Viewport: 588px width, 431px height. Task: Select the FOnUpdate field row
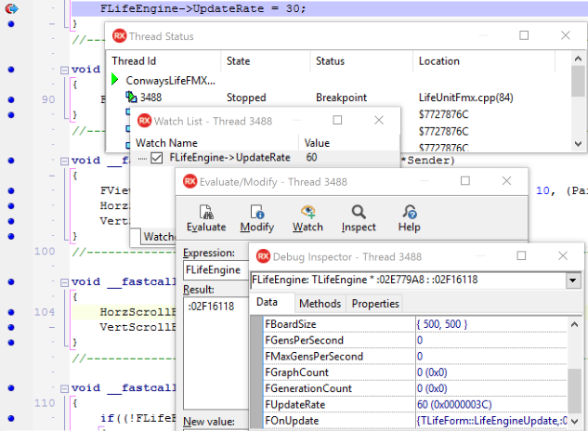(414, 421)
